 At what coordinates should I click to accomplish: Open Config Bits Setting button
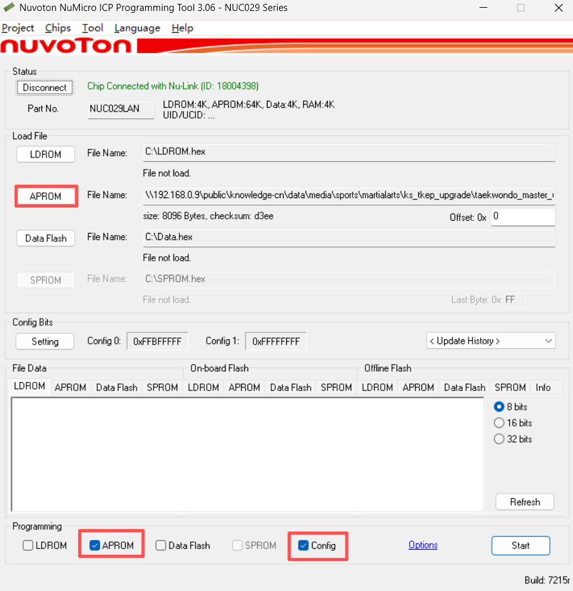pyautogui.click(x=45, y=341)
